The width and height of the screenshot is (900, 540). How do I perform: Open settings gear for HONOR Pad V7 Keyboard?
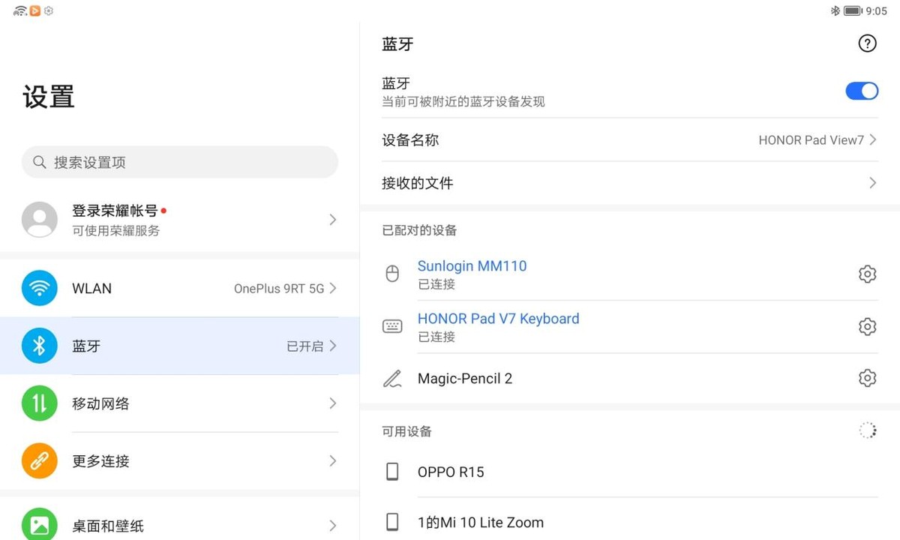coord(867,326)
